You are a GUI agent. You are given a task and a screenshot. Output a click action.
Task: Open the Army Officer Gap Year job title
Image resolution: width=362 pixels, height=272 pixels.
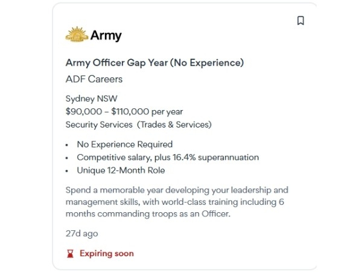tap(154, 63)
